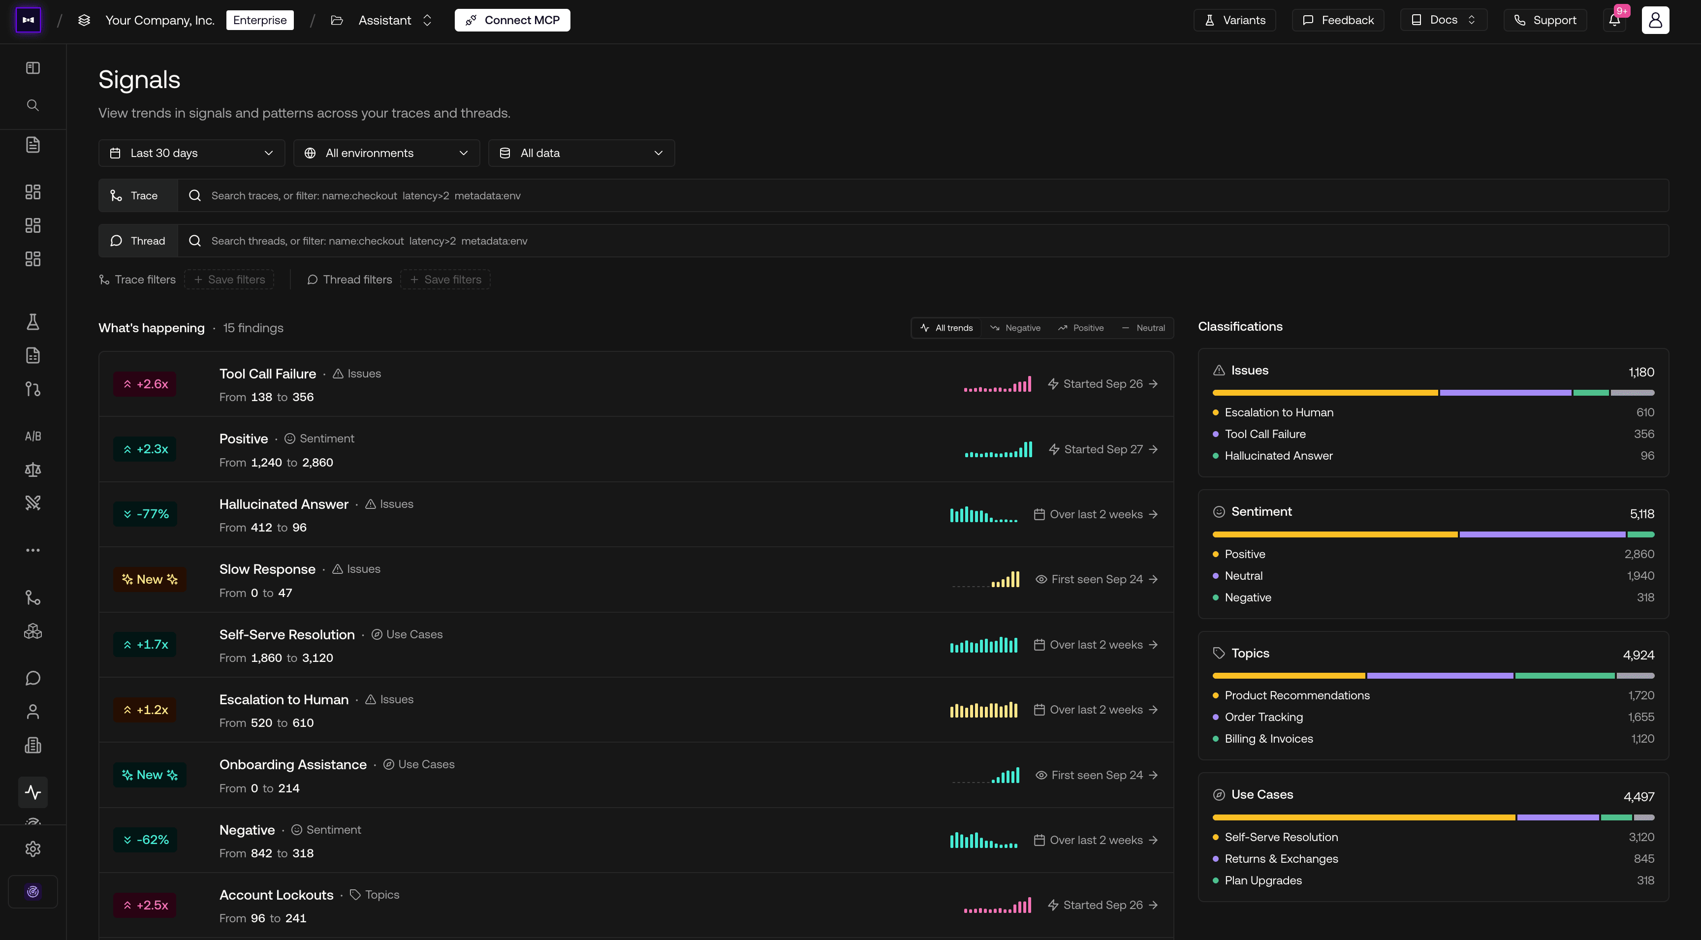Open the user profile avatar
Image resolution: width=1701 pixels, height=940 pixels.
(x=1655, y=20)
